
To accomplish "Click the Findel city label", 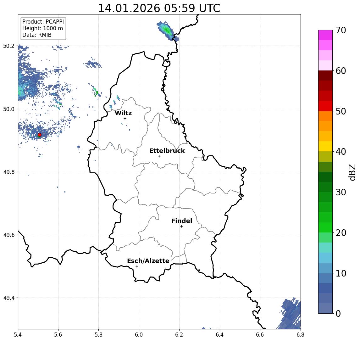I will 182,221.
